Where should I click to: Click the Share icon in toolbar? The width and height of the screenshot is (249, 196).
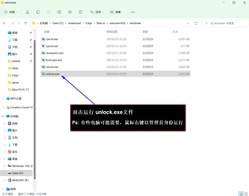coord(70,12)
